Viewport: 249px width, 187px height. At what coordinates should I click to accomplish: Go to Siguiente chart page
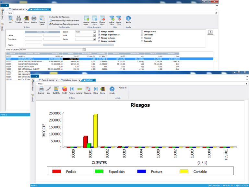(88, 89)
